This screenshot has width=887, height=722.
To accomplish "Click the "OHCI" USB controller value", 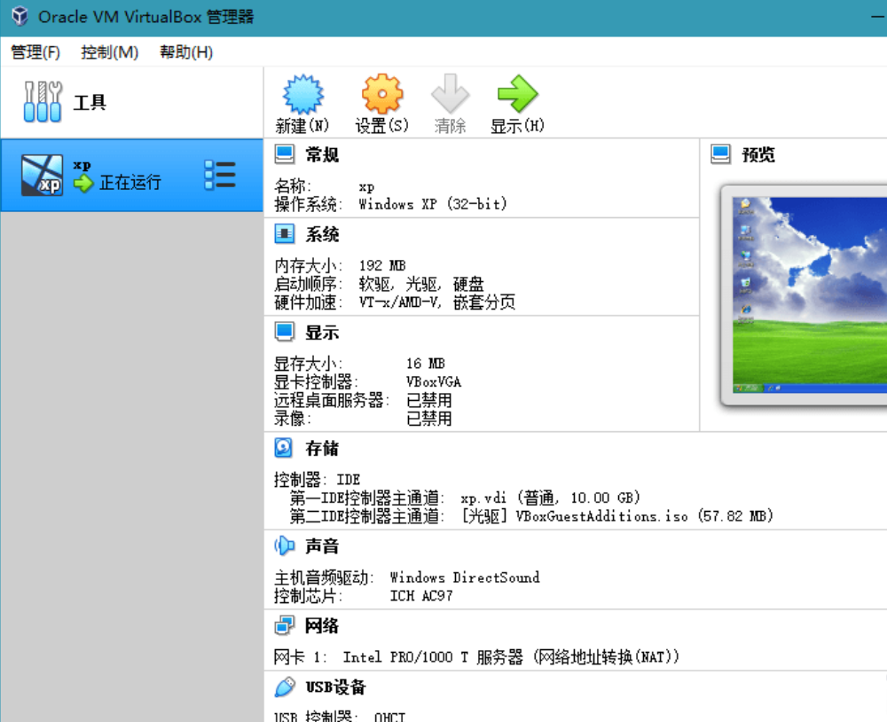I will tap(389, 717).
